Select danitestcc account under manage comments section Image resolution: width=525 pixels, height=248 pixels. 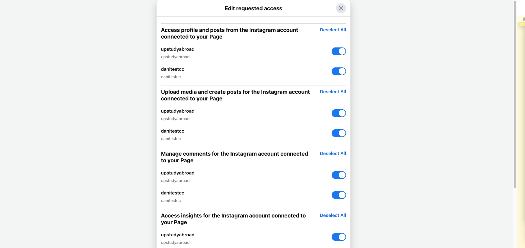(172, 193)
